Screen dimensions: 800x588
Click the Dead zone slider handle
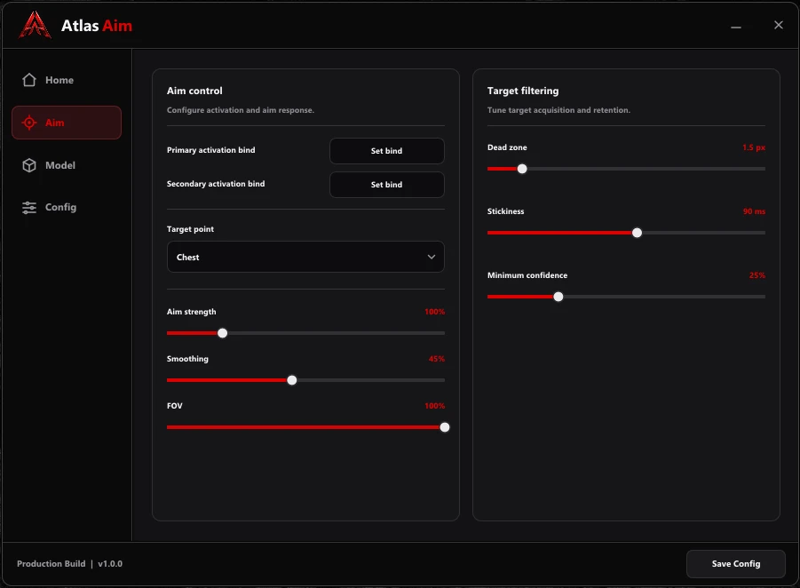tap(522, 169)
